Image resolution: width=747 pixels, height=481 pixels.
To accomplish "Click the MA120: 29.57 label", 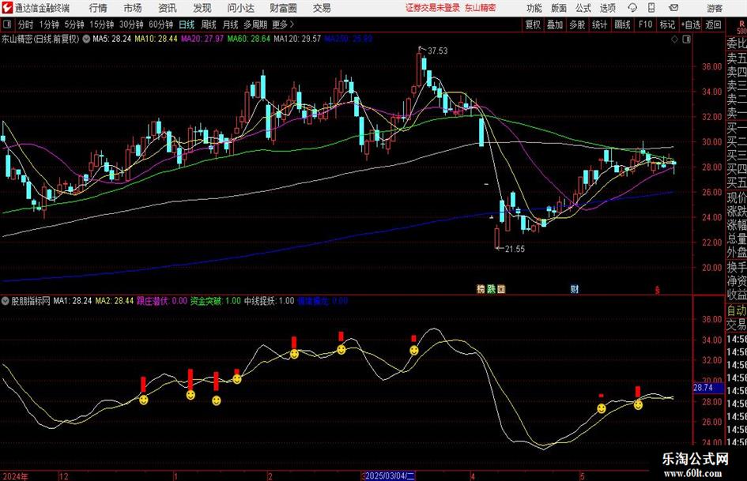I will [x=297, y=39].
